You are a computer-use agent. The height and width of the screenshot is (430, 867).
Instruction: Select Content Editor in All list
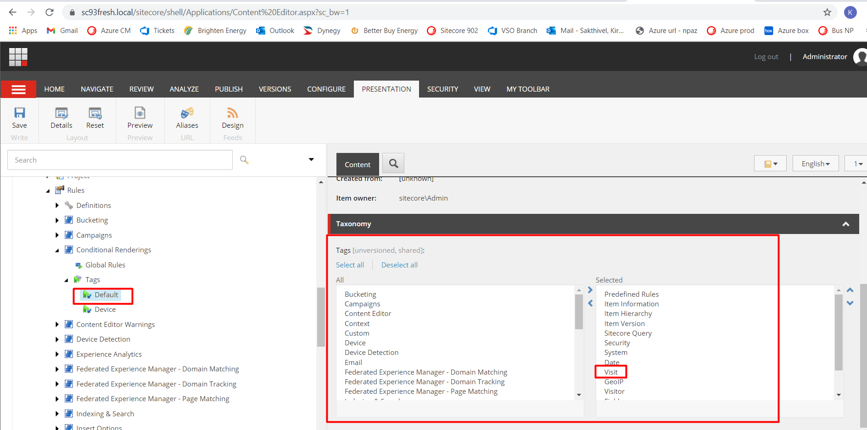coord(368,314)
